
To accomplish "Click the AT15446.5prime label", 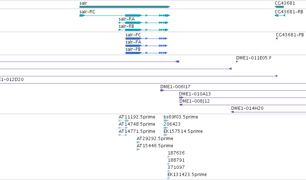I will pyautogui.click(x=155, y=146).
